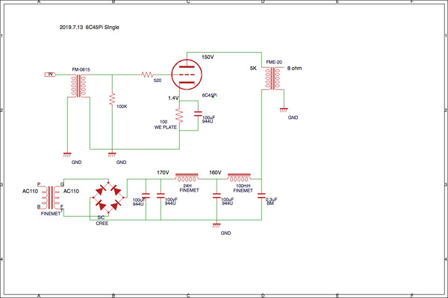
Task: Select the IN input port symbol
Action: click(x=50, y=74)
